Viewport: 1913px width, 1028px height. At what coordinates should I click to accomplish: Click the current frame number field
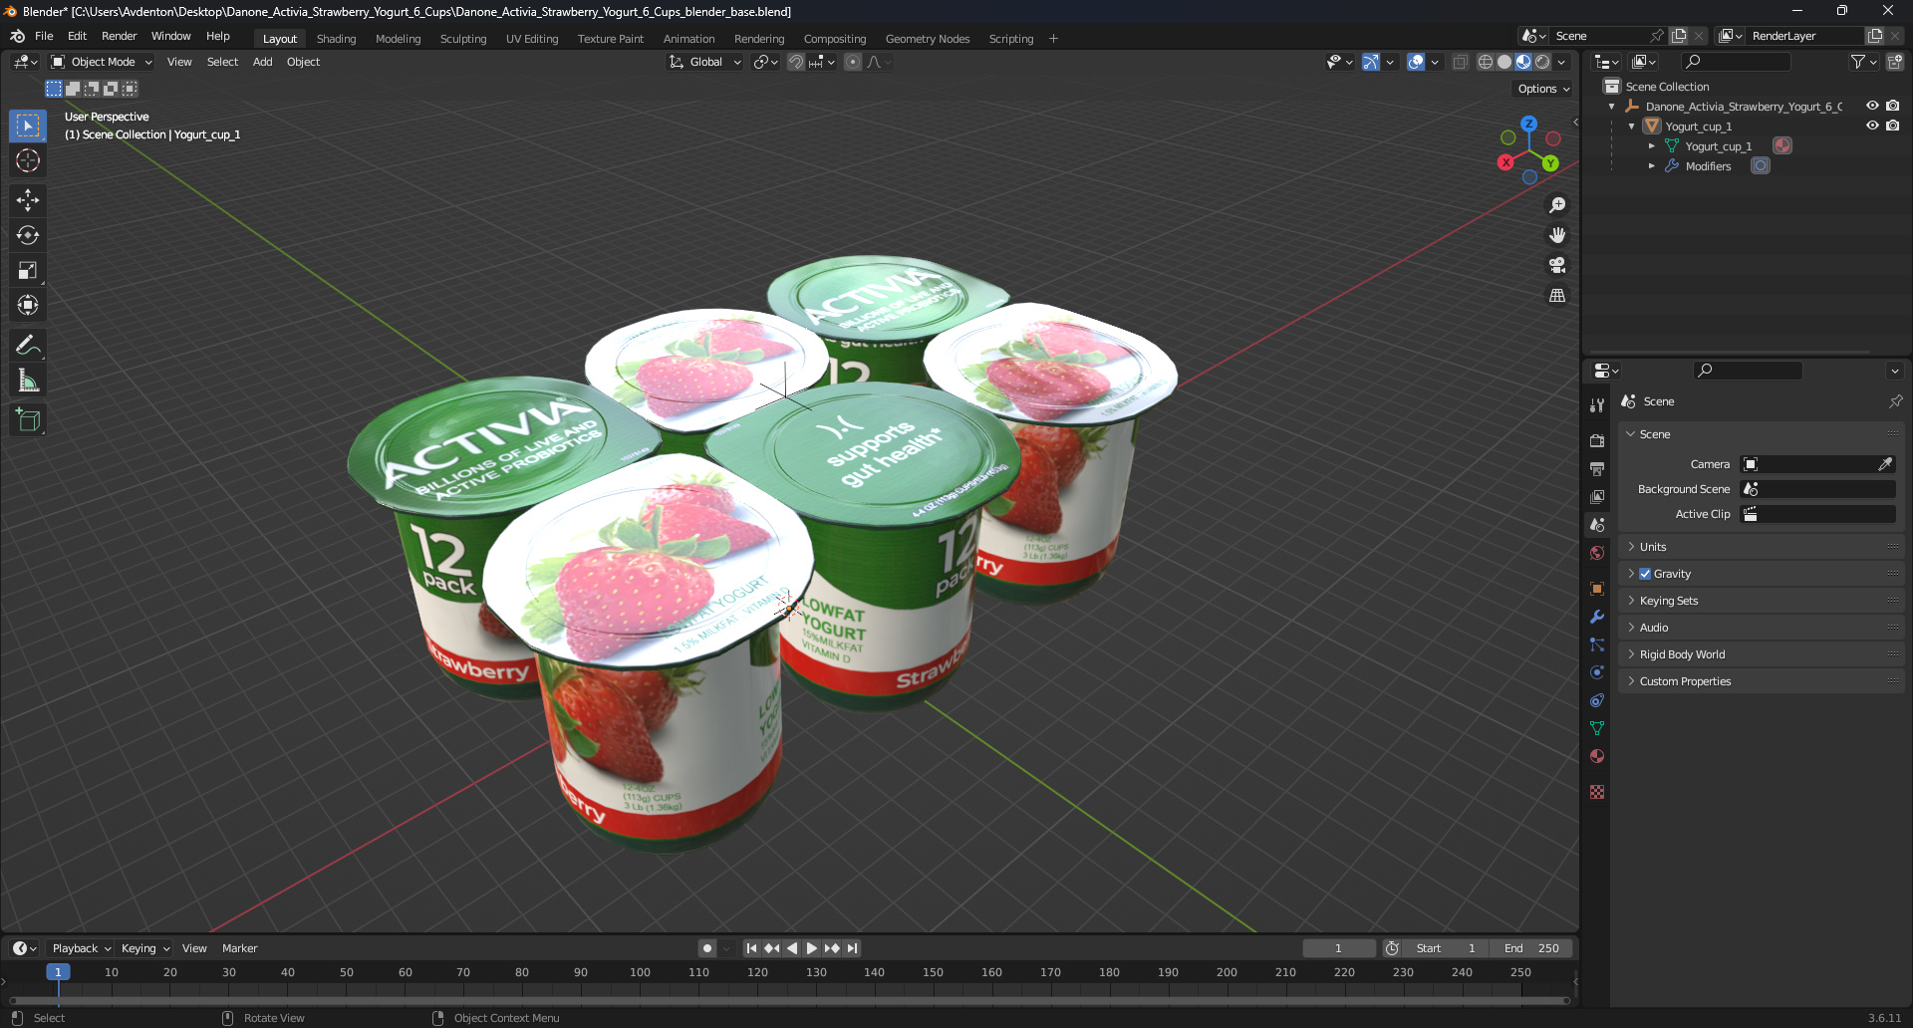(x=1338, y=948)
